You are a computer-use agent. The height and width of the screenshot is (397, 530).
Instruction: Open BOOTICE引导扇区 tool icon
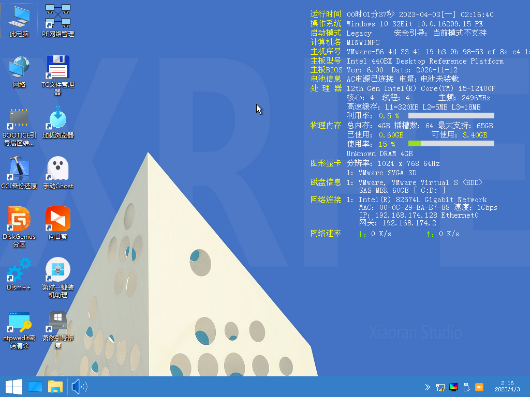(19, 119)
